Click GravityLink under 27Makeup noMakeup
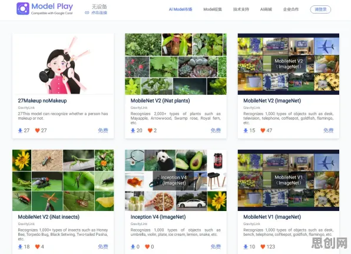This screenshot has width=351, height=254. [27, 108]
